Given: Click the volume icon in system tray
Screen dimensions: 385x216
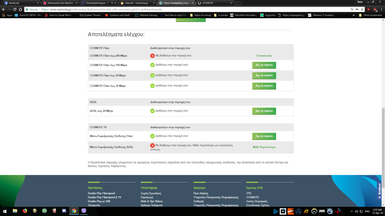Looking at the screenshot, I should pos(356,211).
